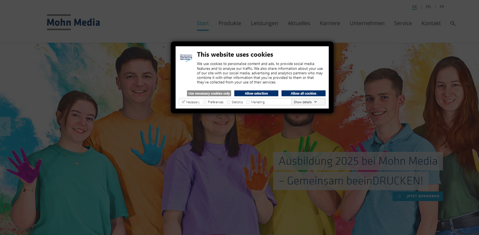
Task: Open the Kontakt menu item
Action: pos(431,23)
